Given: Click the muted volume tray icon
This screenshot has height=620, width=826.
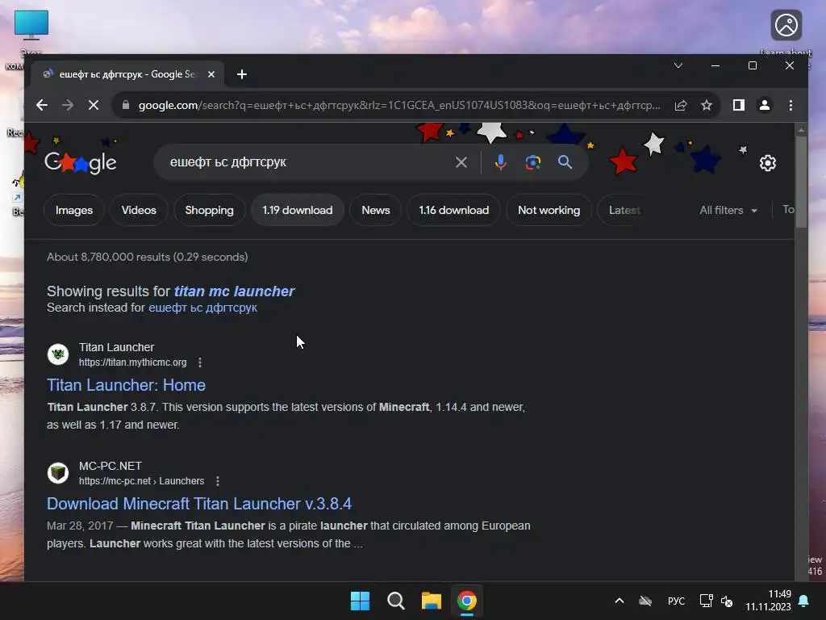Looking at the screenshot, I should [x=727, y=601].
